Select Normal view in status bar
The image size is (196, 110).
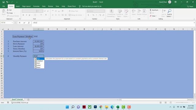click(160, 103)
